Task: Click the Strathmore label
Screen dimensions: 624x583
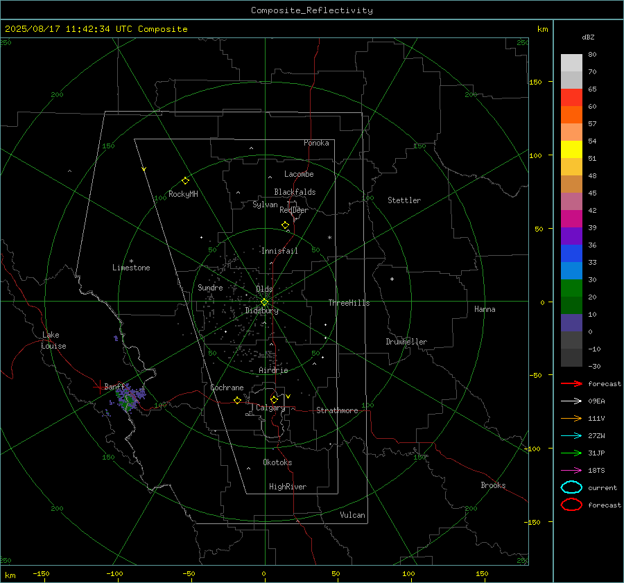Action: (x=337, y=410)
